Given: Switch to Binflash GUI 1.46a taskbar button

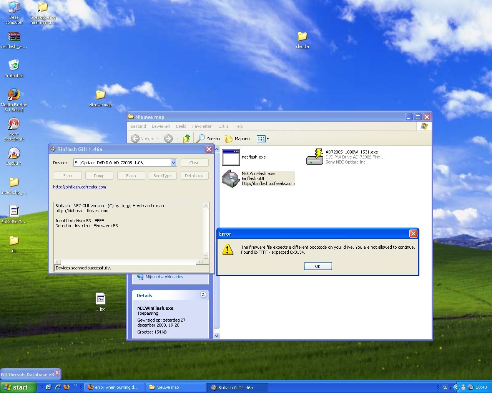Looking at the screenshot, I should 237,387.
